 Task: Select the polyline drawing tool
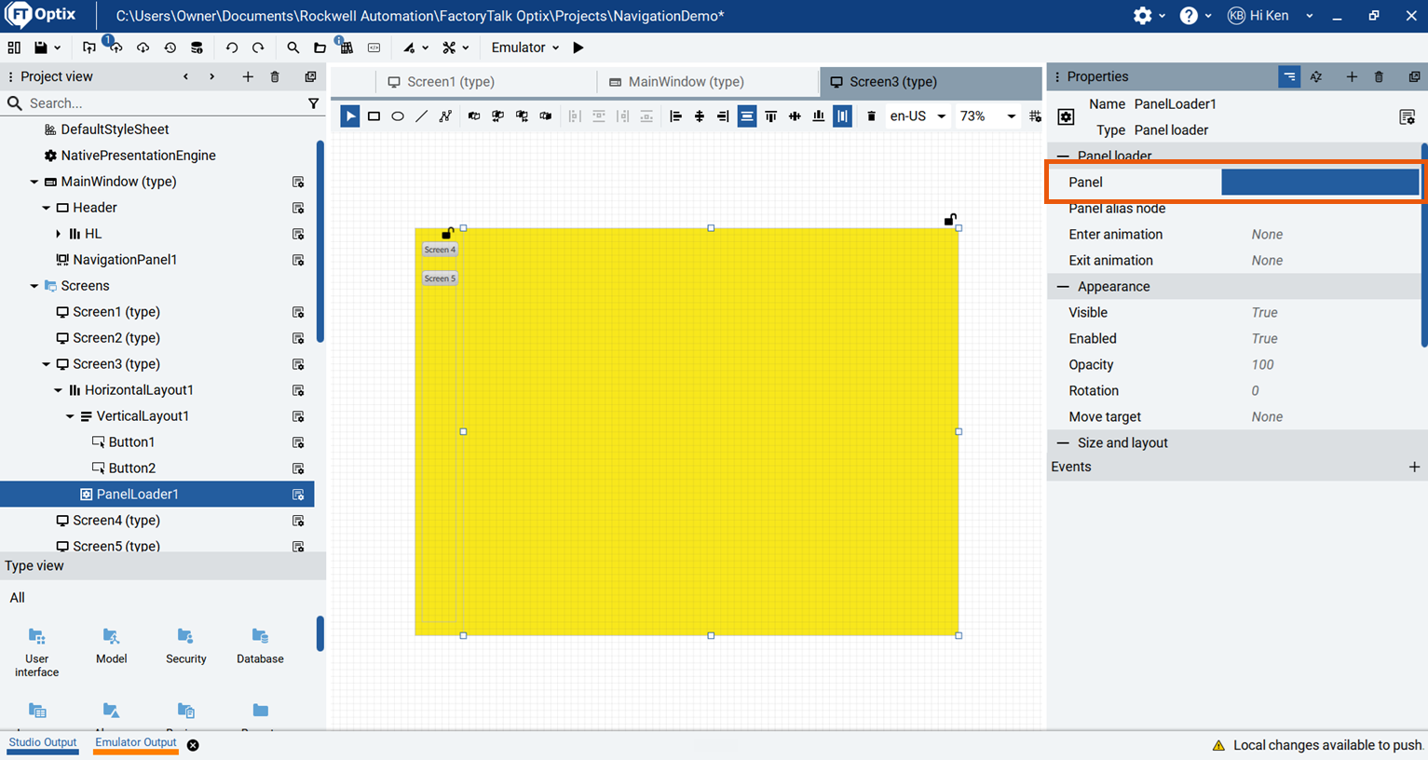point(445,116)
